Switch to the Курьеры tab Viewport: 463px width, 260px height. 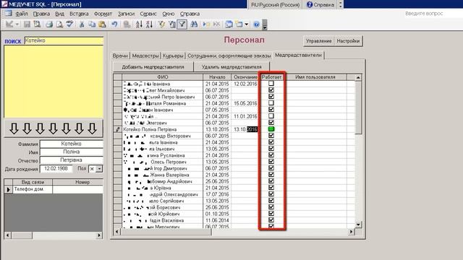coord(173,56)
